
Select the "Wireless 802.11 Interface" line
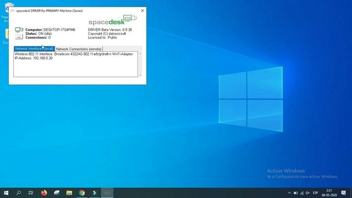pos(74,54)
